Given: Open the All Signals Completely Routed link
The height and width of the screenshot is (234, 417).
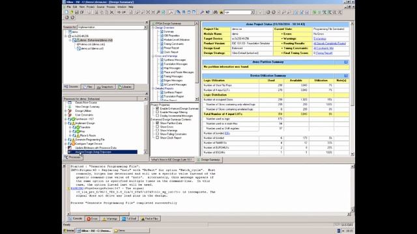Looking at the screenshot, I should coord(330,44).
